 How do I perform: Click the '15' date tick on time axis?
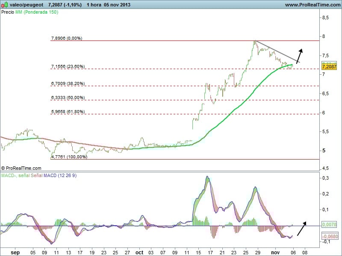pyautogui.click(x=198, y=253)
